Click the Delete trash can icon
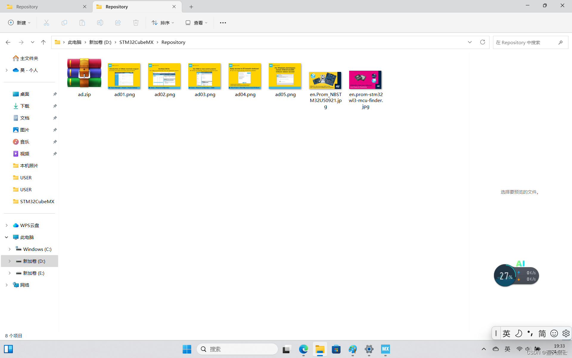Viewport: 572px width, 358px height. pos(136,23)
